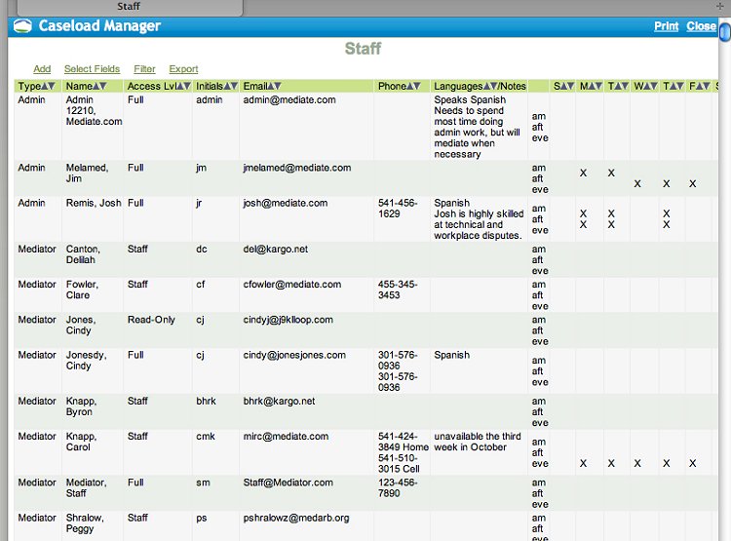Sort Email column descending with down arrow
The image size is (731, 541).
click(x=278, y=87)
